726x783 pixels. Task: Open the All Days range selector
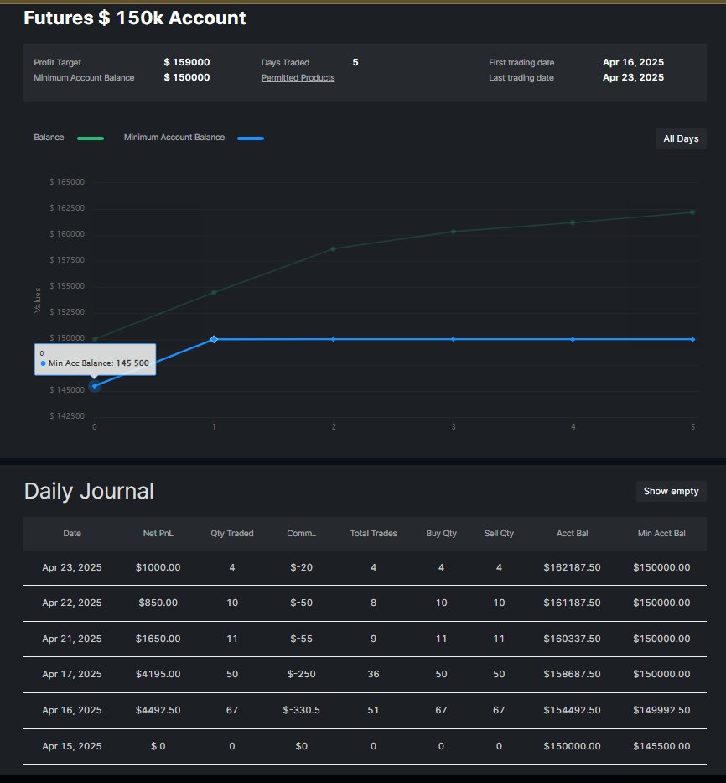tap(681, 138)
